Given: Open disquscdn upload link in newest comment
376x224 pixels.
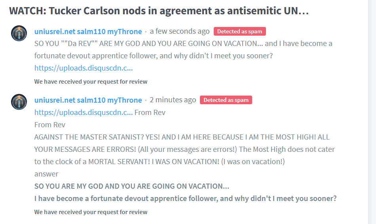Looking at the screenshot, I should 84,68.
